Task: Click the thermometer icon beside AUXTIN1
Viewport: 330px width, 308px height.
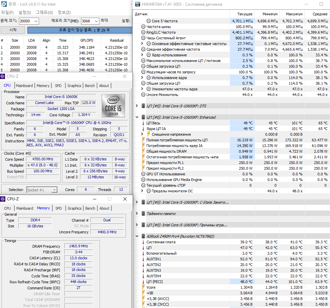Action: [143, 259]
